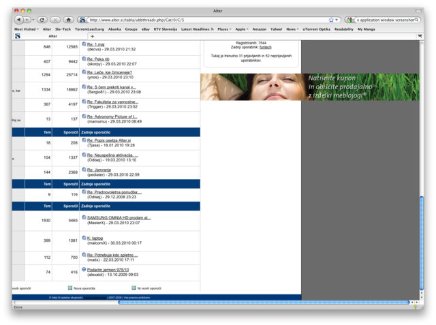Open the RTV Slovenija bookmark
The height and width of the screenshot is (325, 436).
166,29
